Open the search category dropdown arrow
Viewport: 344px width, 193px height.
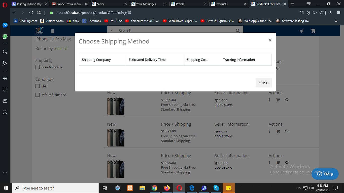coord(112,31)
